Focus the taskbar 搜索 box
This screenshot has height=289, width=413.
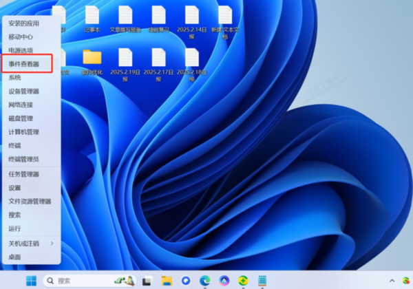coord(89,281)
